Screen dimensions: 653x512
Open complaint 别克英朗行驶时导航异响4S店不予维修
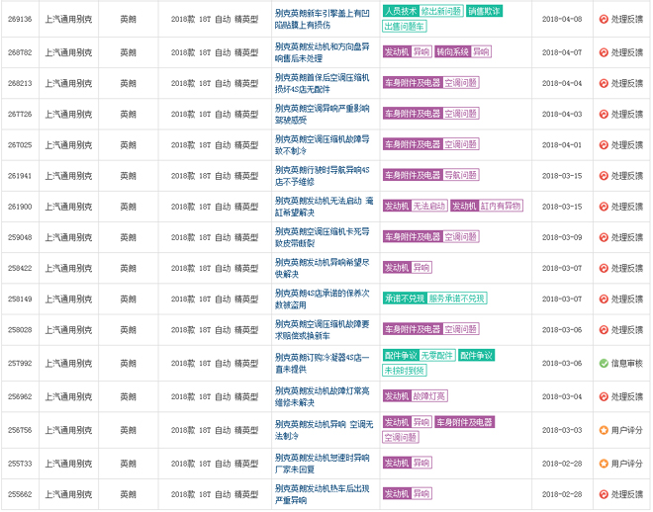click(x=322, y=176)
